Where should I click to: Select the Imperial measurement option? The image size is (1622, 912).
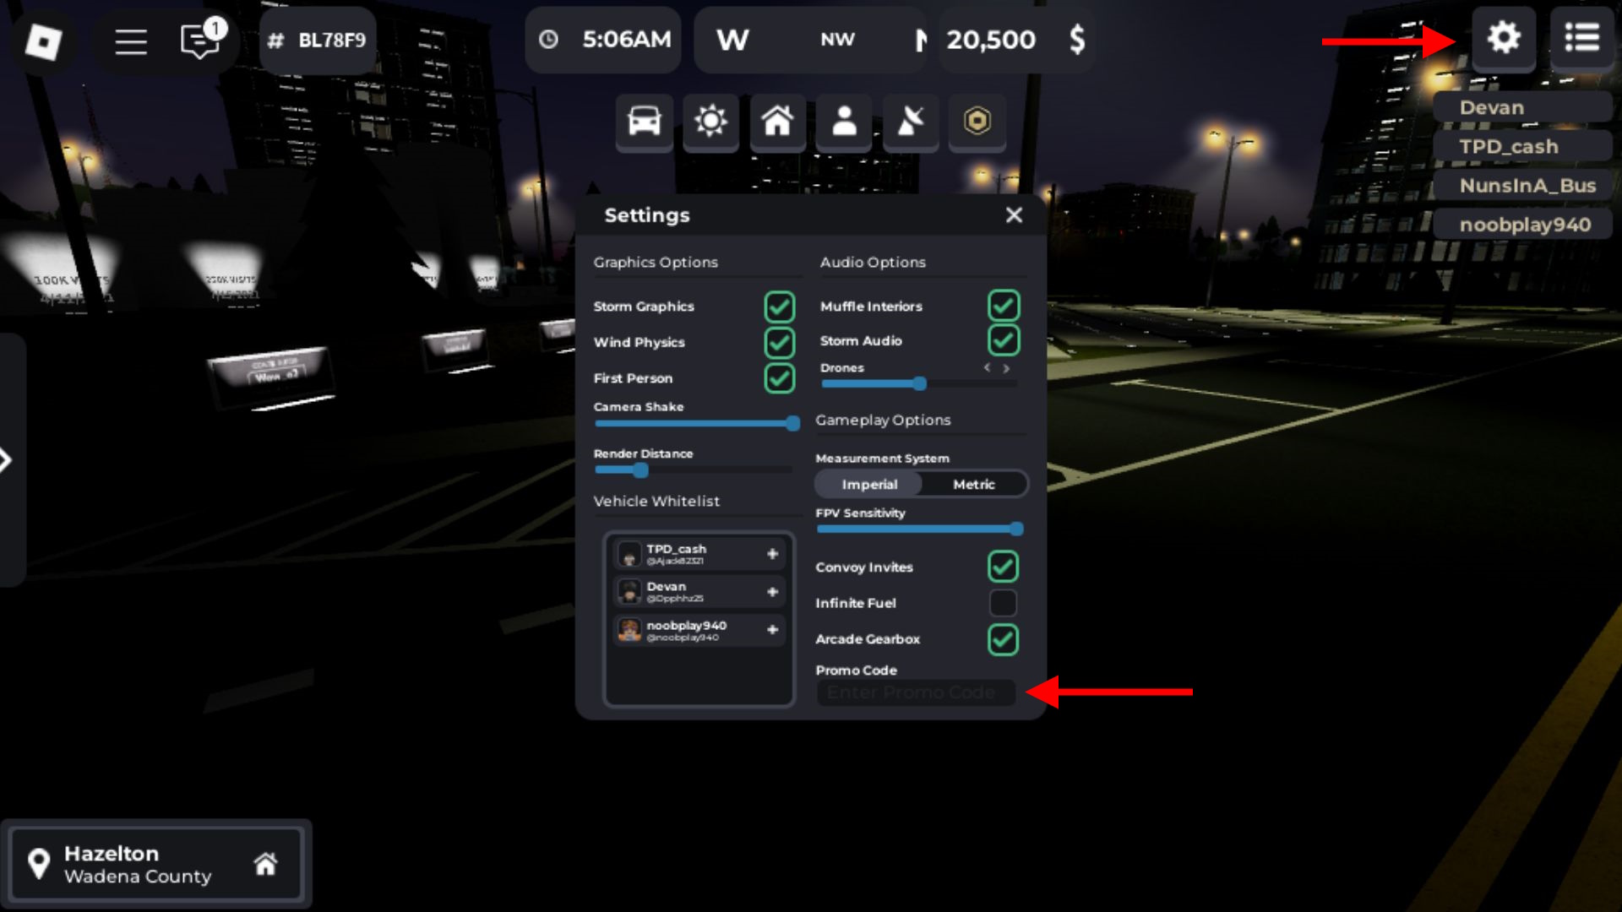869,485
